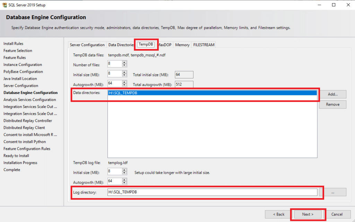Click the Cancel button
Viewport: 355px width, 222px height.
pos(337,214)
